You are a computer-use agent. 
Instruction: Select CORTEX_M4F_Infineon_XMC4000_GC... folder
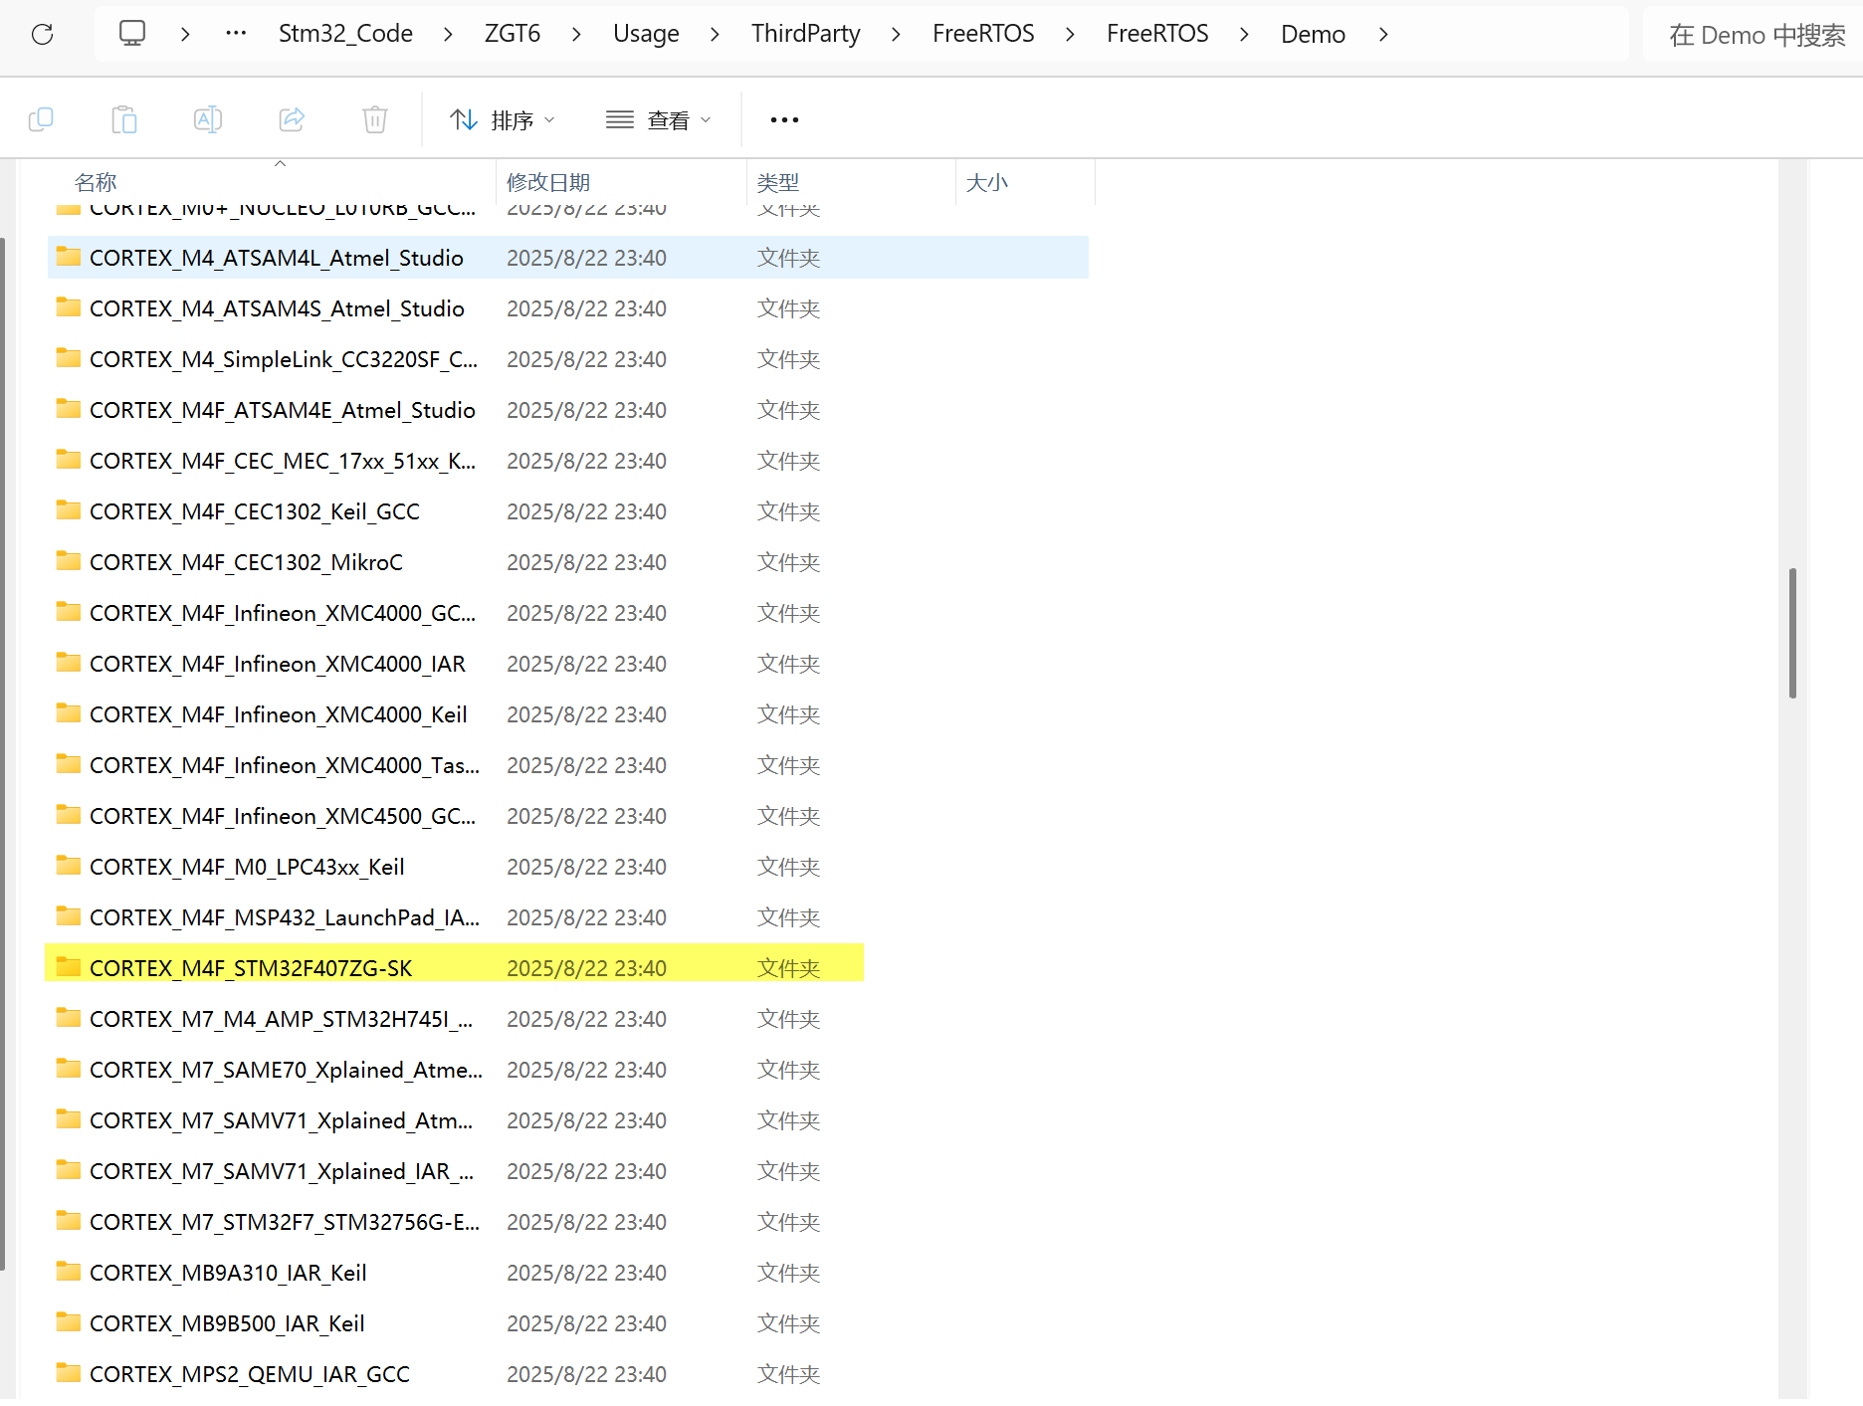pyautogui.click(x=567, y=613)
